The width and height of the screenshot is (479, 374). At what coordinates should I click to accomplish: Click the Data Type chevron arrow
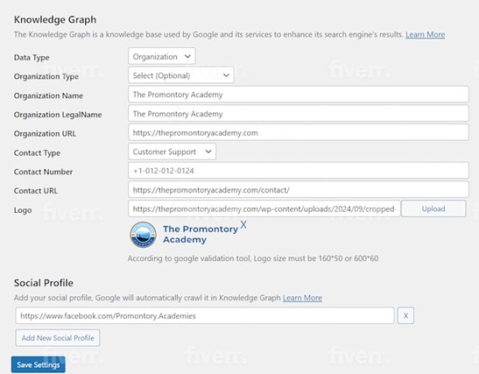[187, 56]
